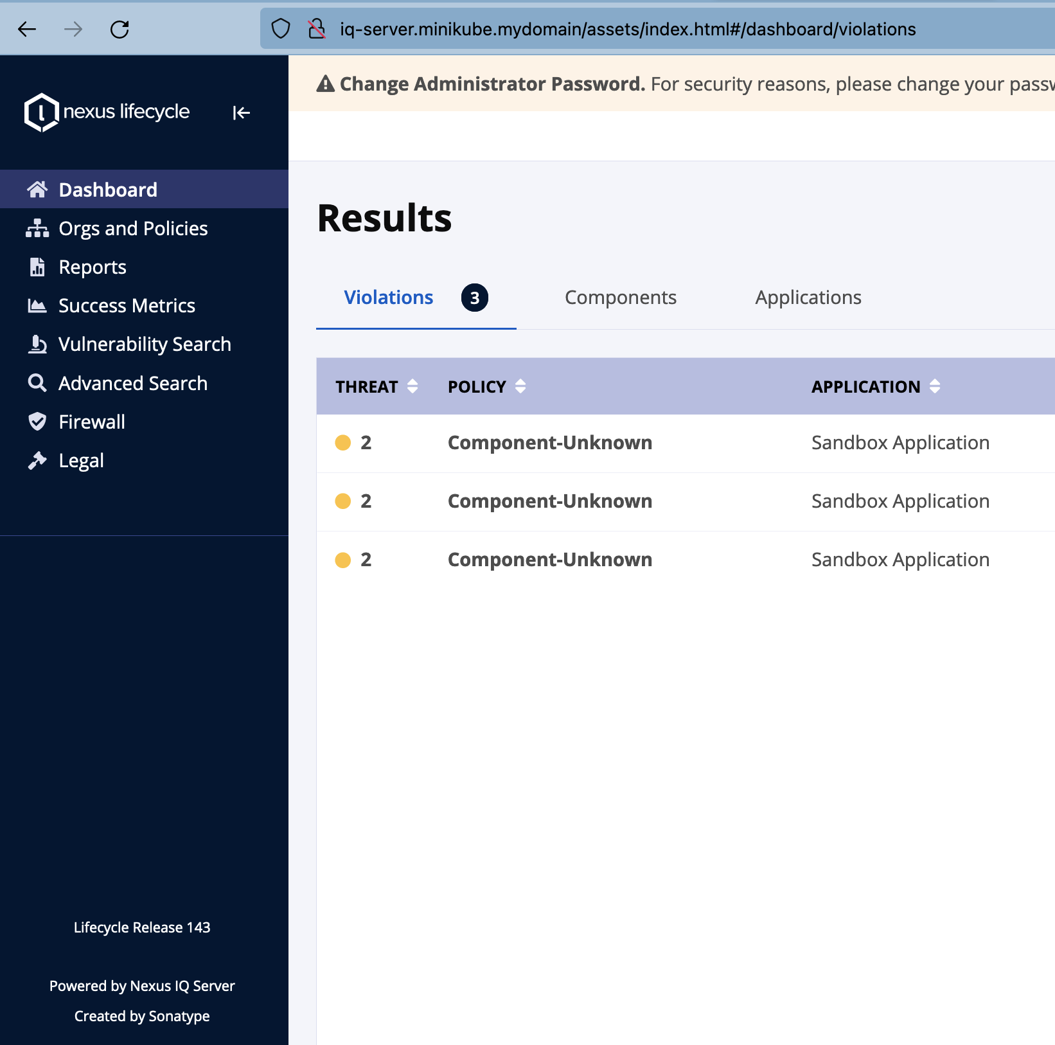This screenshot has width=1055, height=1045.
Task: Reload the page in the browser
Action: click(x=120, y=29)
